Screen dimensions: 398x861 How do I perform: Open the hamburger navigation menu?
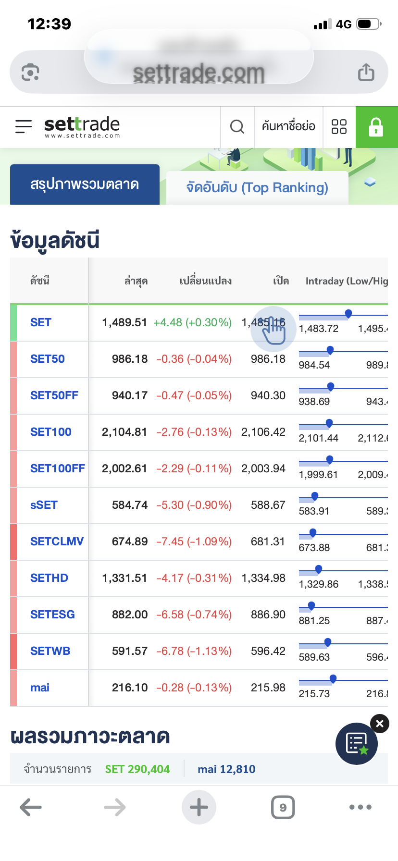click(x=24, y=126)
